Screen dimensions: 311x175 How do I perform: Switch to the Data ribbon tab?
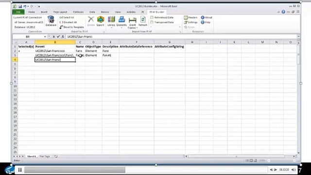click(x=92, y=12)
